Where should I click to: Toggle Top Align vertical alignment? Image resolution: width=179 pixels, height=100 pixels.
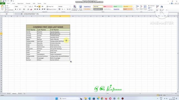35,7
